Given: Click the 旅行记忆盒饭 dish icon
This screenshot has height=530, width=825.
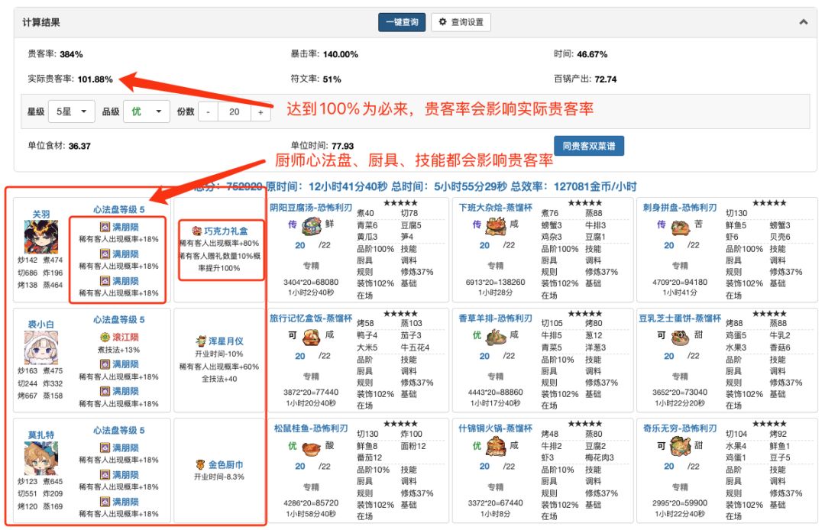Looking at the screenshot, I should click(311, 337).
